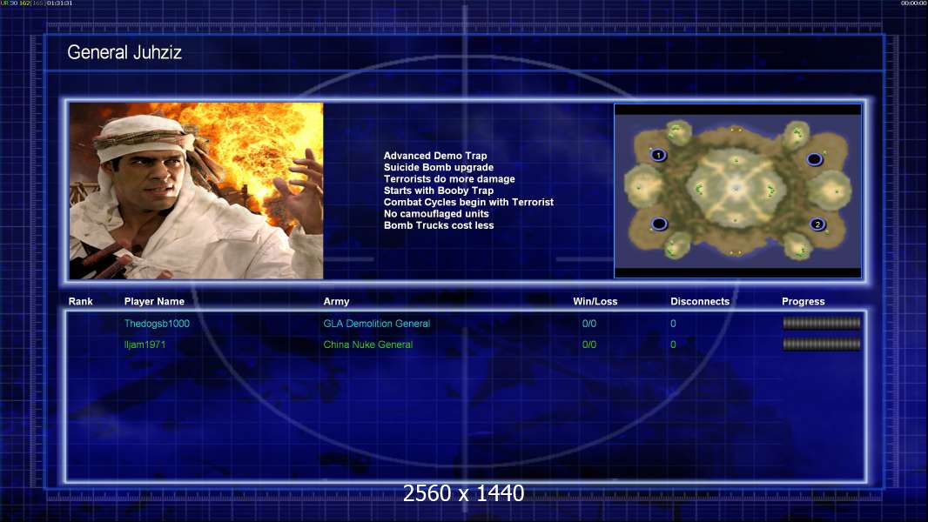Click the General Juhziz portrait
The width and height of the screenshot is (928, 522).
(x=197, y=191)
